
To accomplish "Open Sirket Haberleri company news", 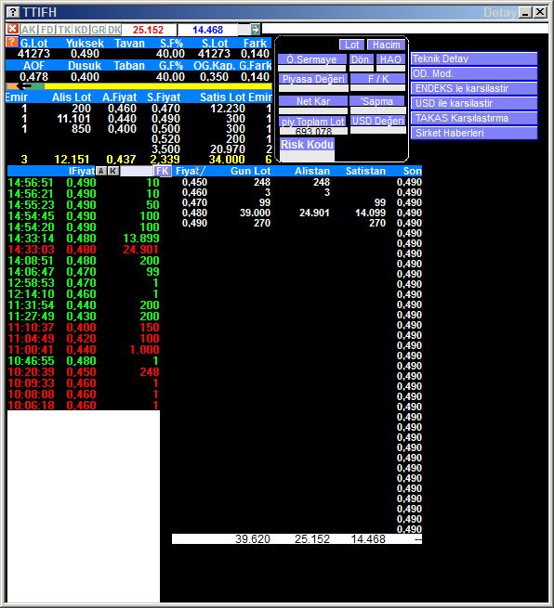I will [x=474, y=133].
